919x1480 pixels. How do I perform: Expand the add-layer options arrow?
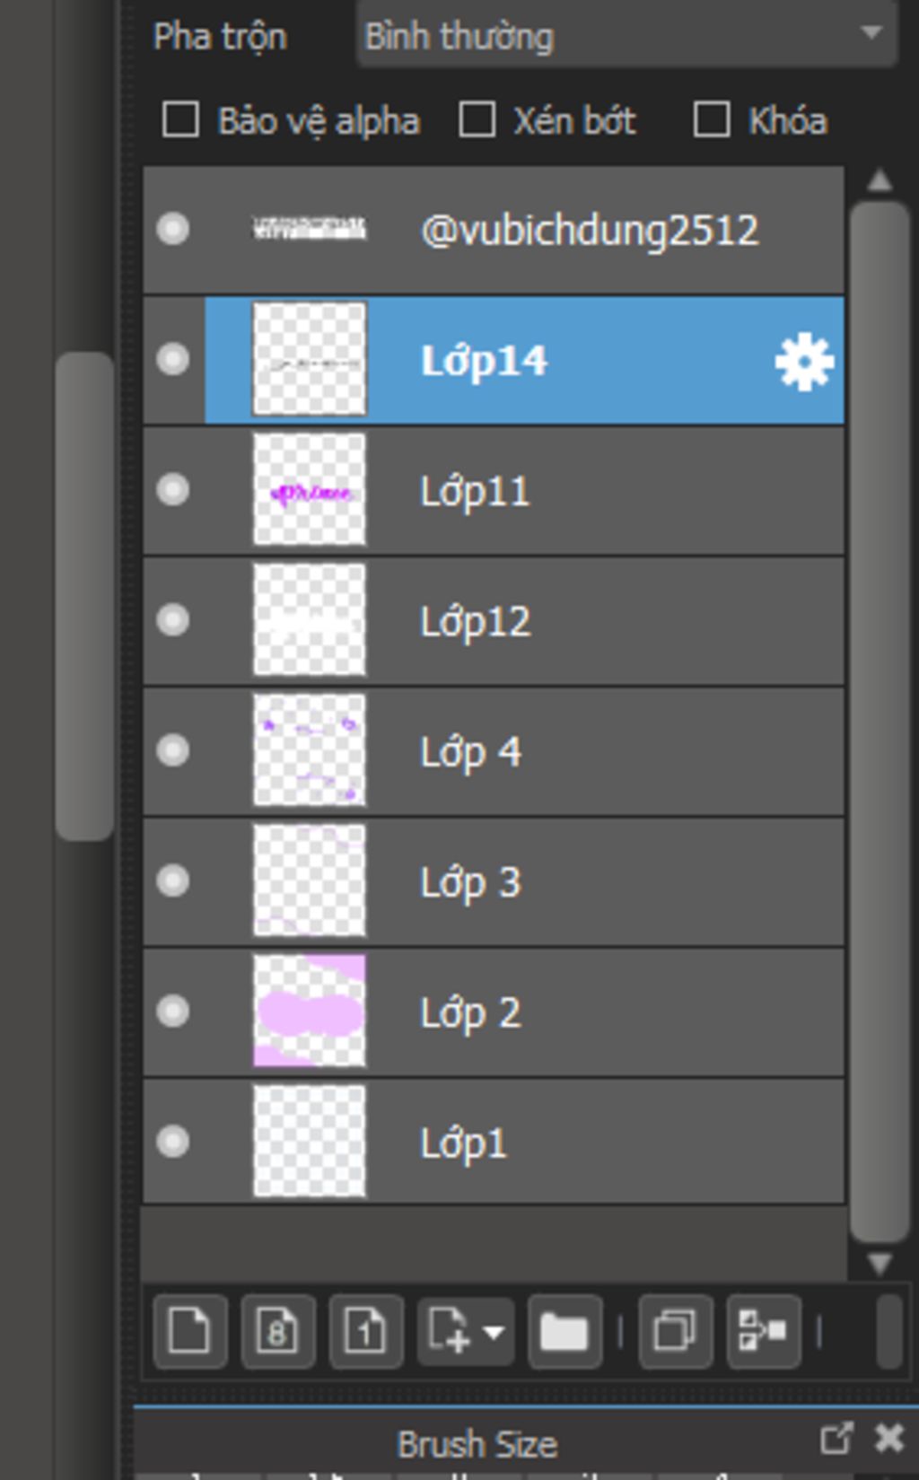point(494,1332)
